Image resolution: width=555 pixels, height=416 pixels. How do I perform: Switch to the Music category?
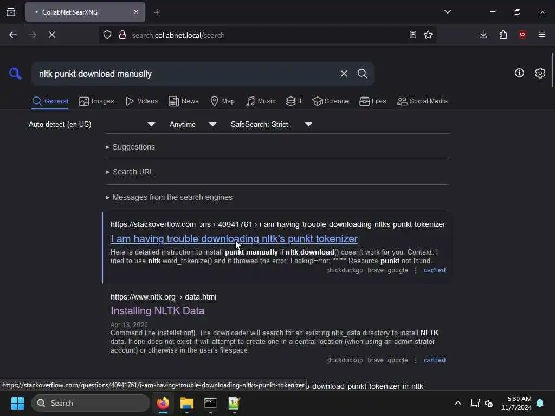(x=261, y=101)
